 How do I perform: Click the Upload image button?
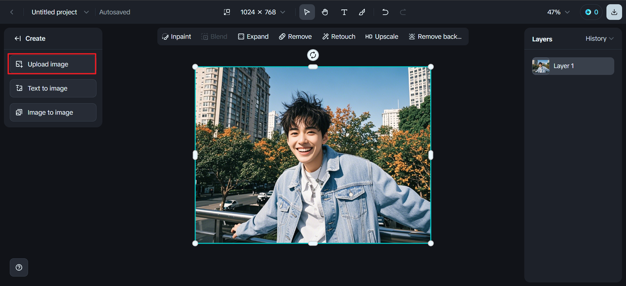coord(52,65)
